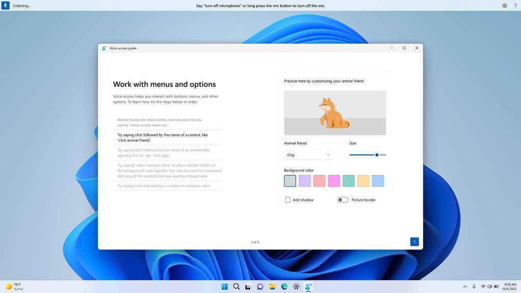
Task: Open Voice Access settings gear icon
Action: click(x=504, y=6)
